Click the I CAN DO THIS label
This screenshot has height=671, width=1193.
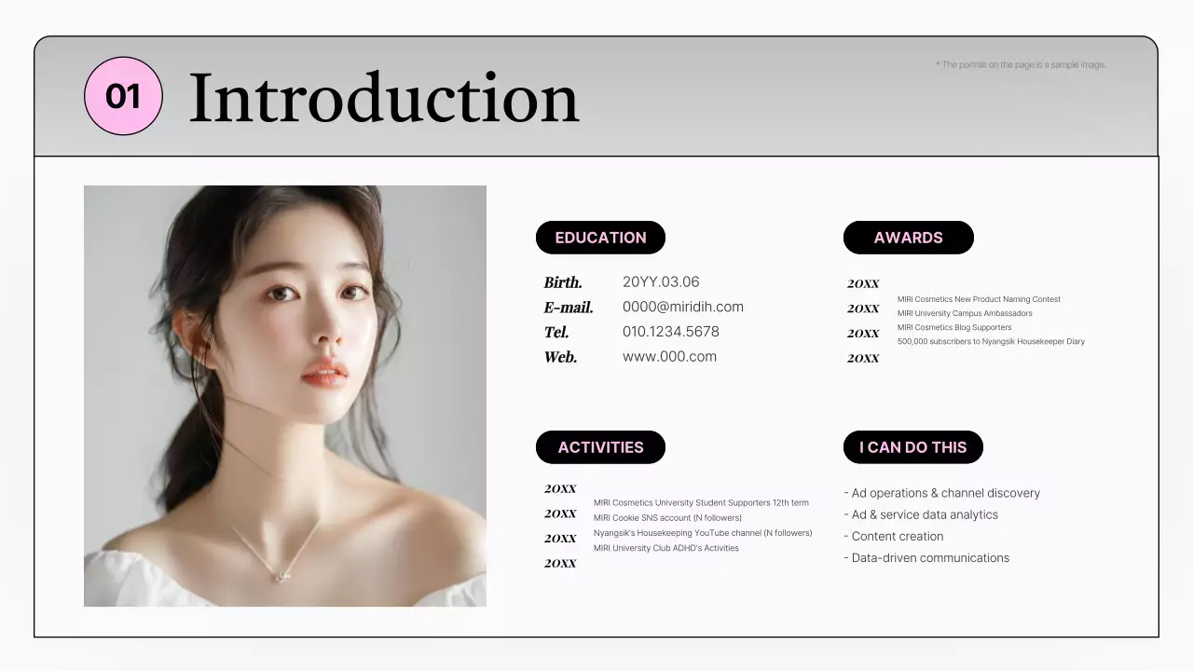(912, 447)
